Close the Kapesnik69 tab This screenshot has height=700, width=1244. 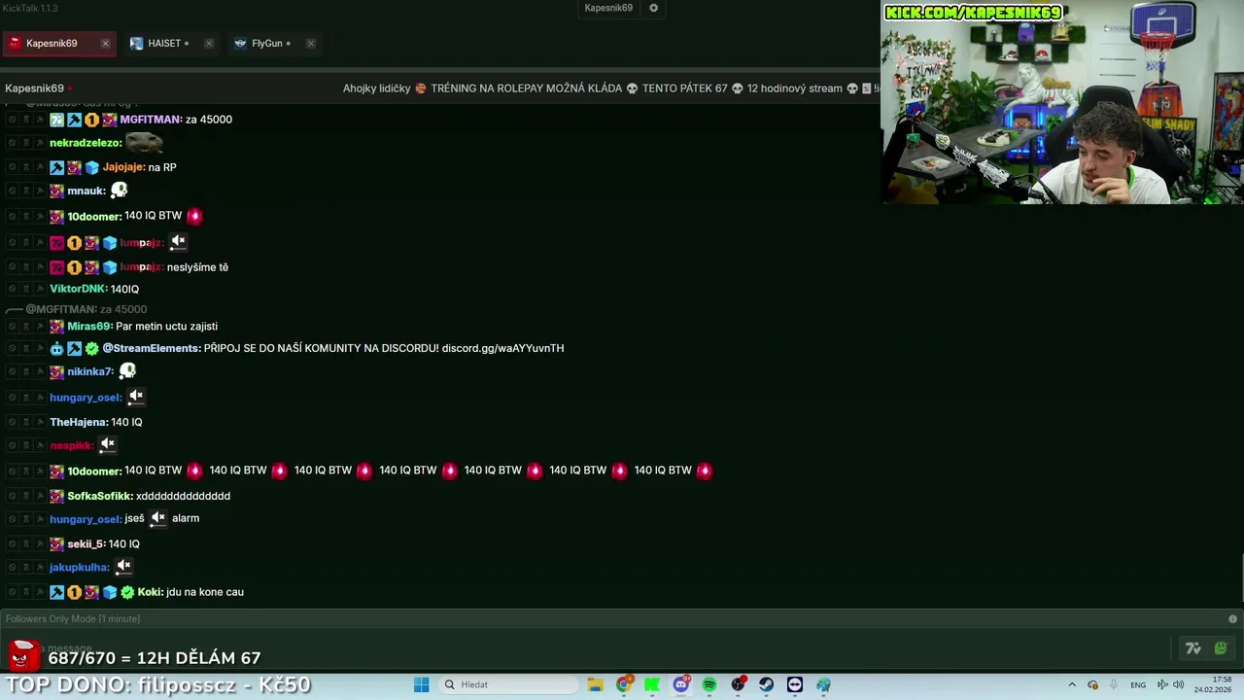tap(105, 43)
